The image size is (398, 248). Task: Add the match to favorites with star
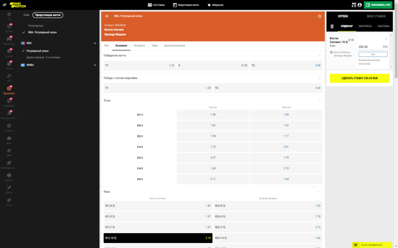pyautogui.click(x=320, y=16)
